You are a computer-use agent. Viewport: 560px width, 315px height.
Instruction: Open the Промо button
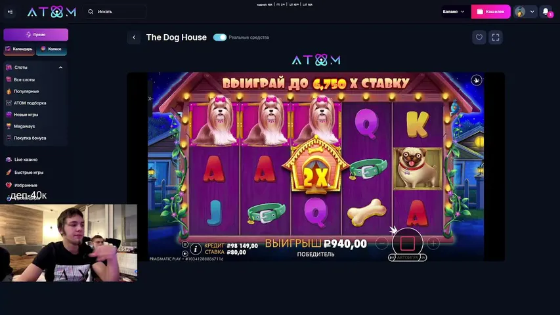pos(35,35)
